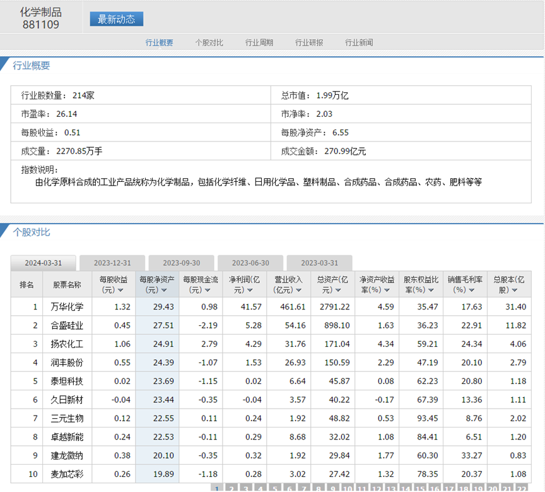Viewport: 545px width, 492px height.
Task: Open stock 久日新材
Action: coord(67,400)
